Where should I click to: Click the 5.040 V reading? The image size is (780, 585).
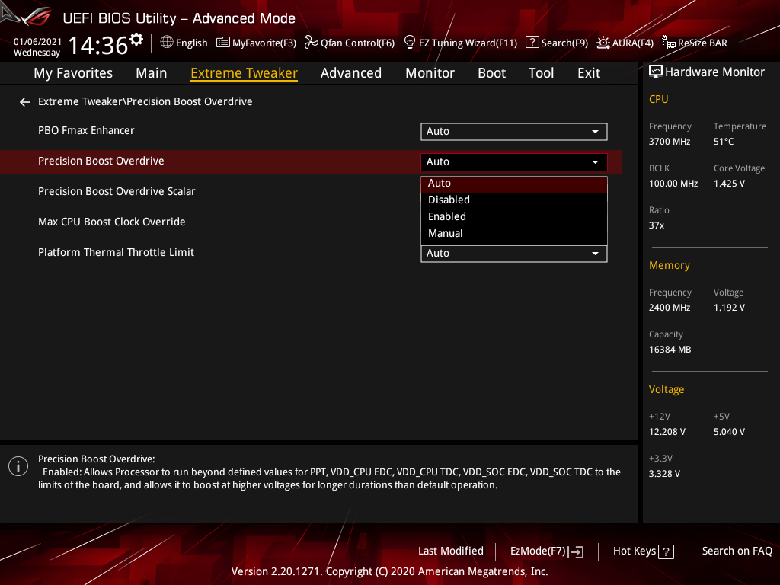pyautogui.click(x=729, y=432)
